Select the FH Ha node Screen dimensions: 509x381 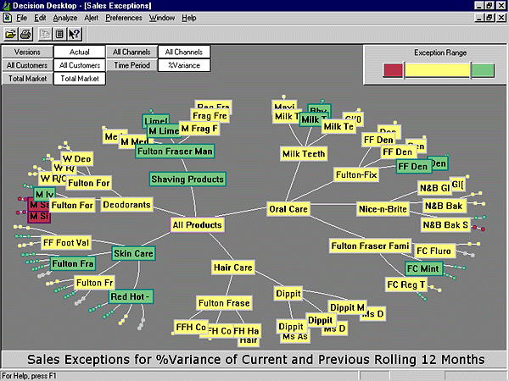tap(246, 331)
